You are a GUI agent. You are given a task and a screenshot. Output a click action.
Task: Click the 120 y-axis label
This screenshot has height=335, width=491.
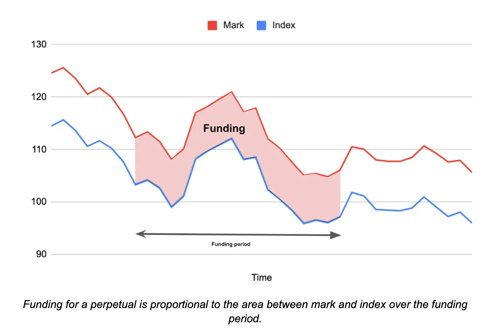(x=38, y=97)
